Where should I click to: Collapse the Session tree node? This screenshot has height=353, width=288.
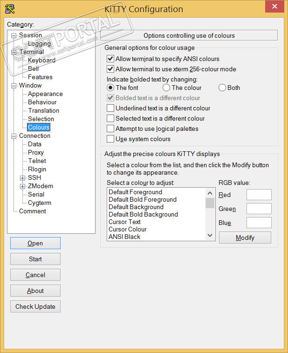(14, 35)
